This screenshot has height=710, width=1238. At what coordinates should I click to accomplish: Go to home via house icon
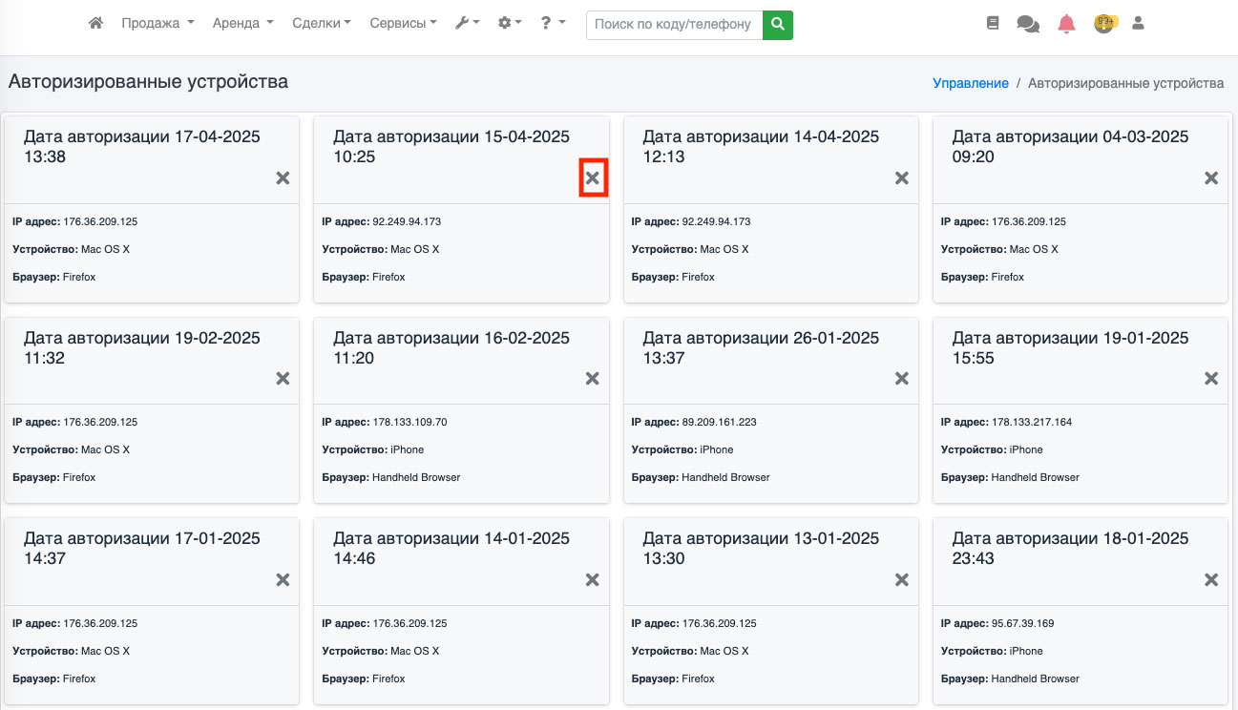coord(95,23)
